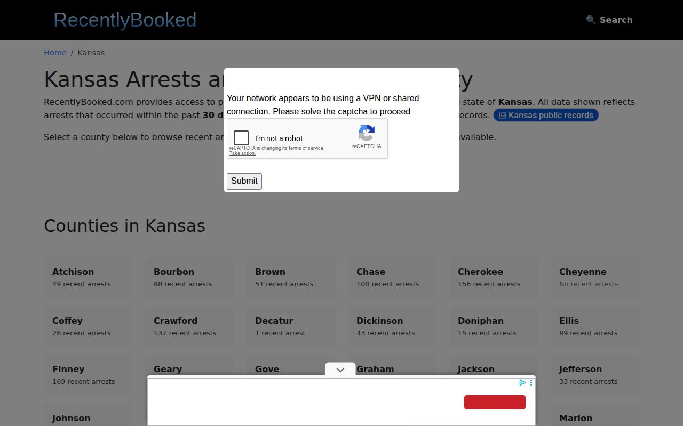
Task: Select the Kansas breadcrumb text
Action: tap(91, 53)
